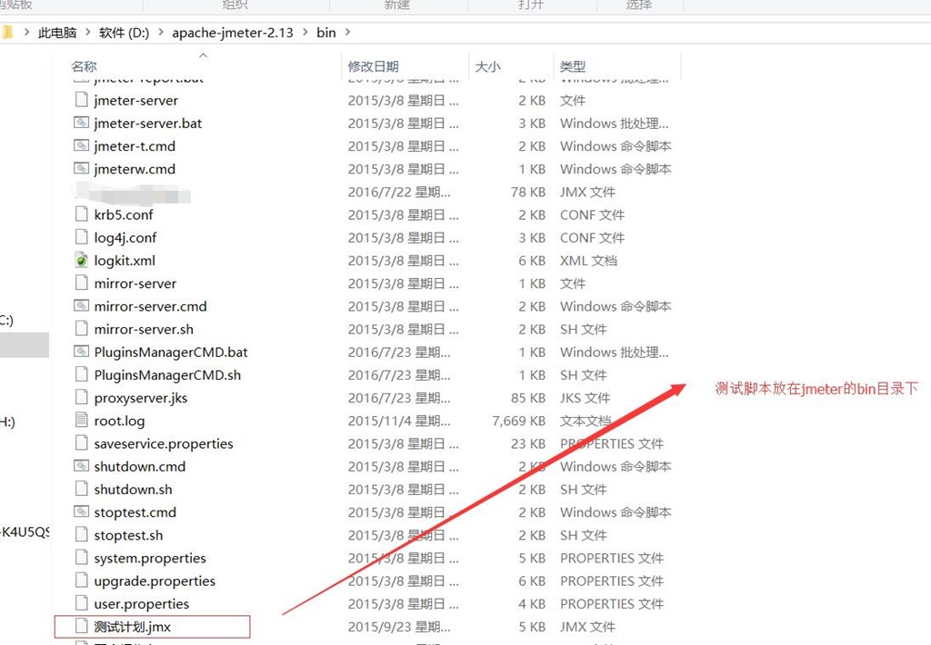931x645 pixels.
Task: Select the file mirror-server.sh
Action: point(144,330)
